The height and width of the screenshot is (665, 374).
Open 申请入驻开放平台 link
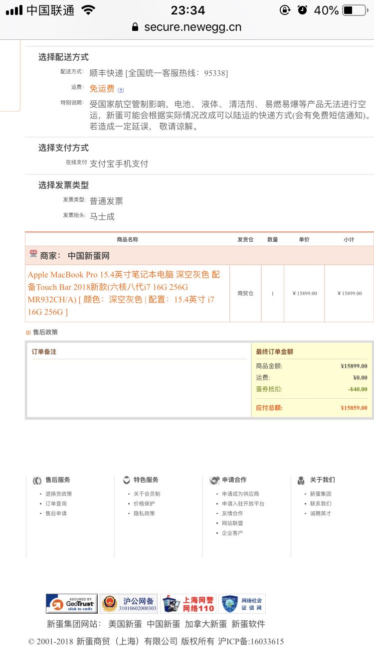[x=243, y=503]
